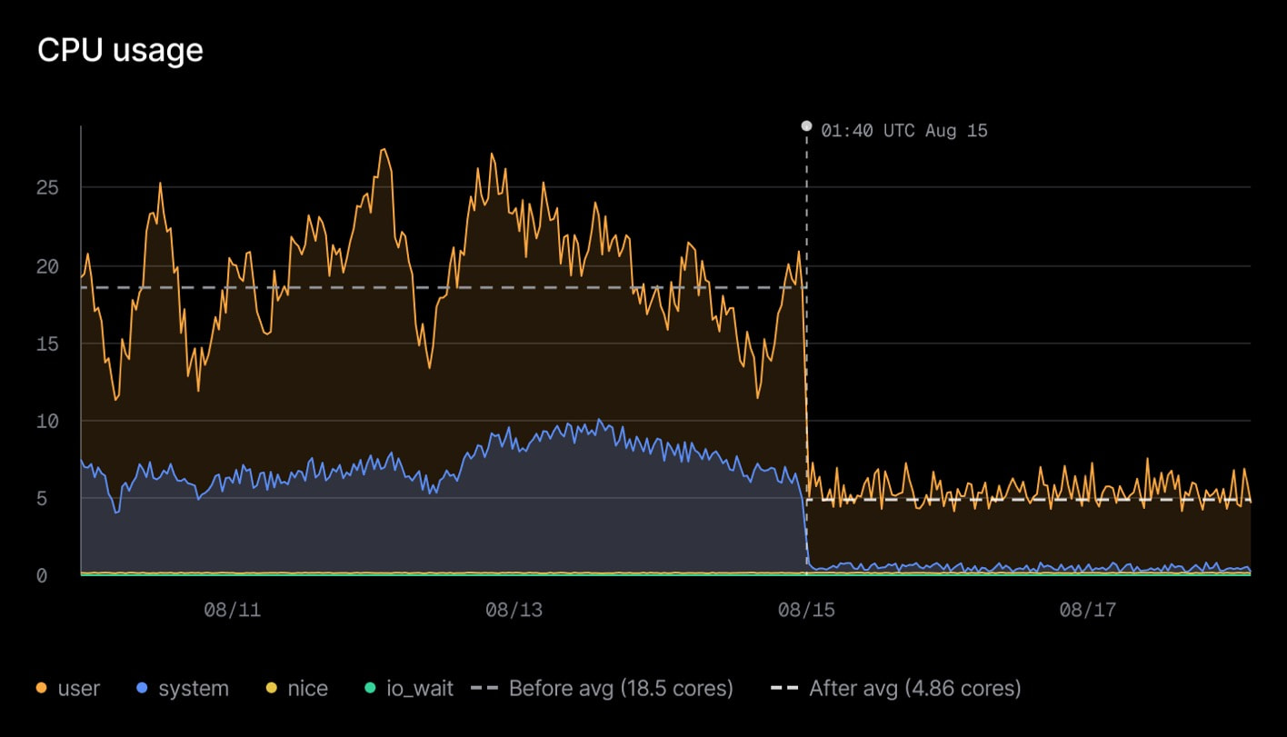Click the 5 y-axis tick label

pyautogui.click(x=42, y=498)
